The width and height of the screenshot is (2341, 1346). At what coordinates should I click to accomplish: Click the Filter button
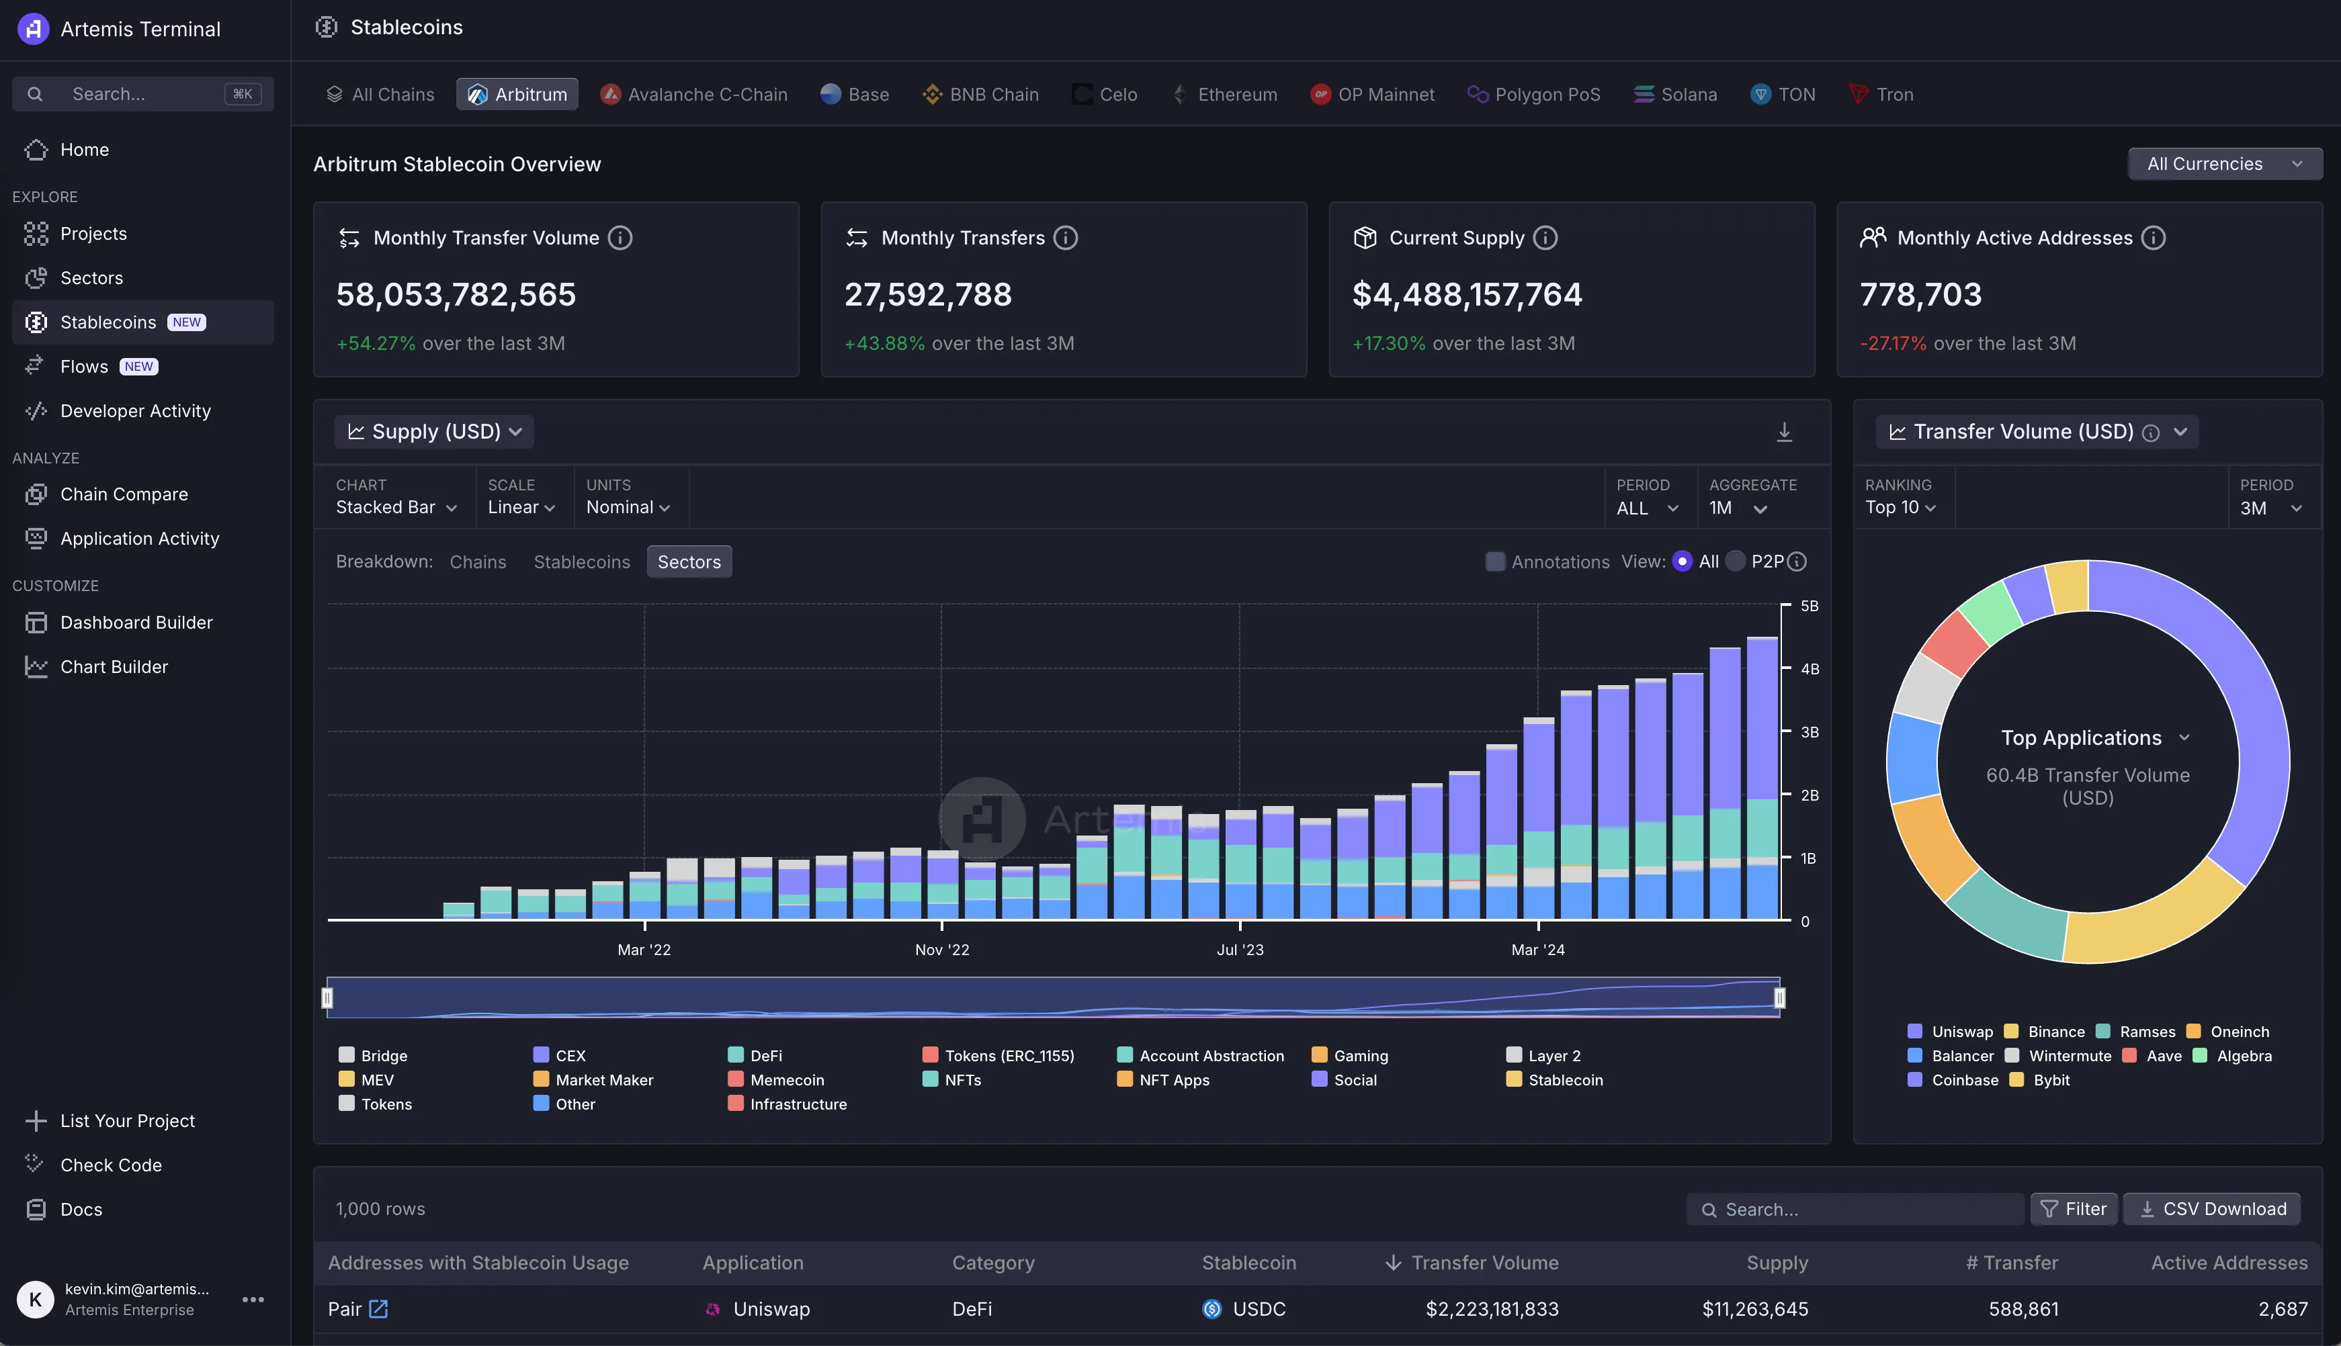(2074, 1209)
